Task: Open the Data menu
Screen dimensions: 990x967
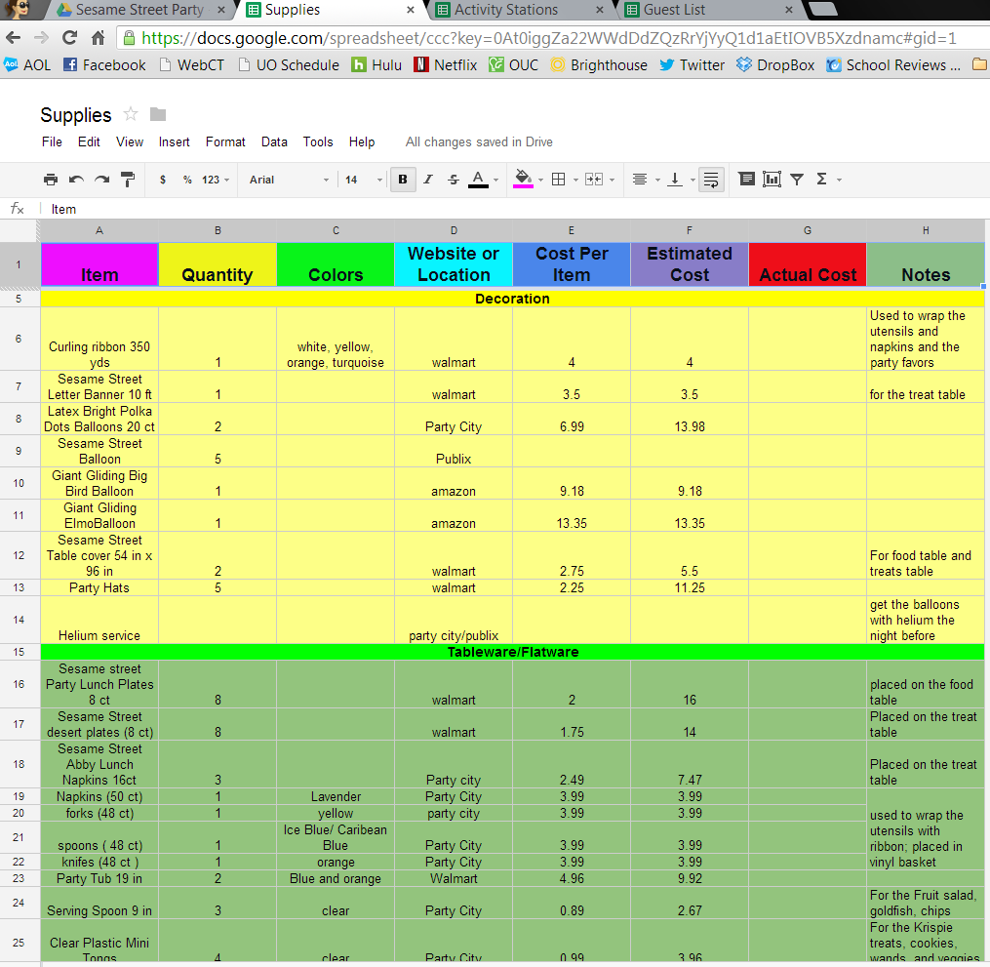Action: point(274,141)
